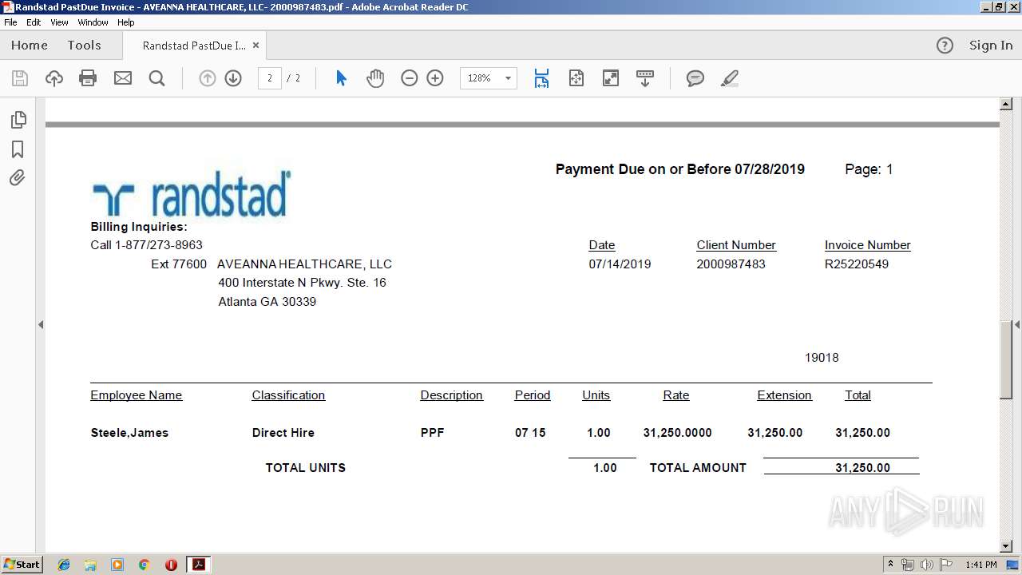Enter full screen mode icon
Viewport: 1022px width, 575px height.
click(611, 78)
